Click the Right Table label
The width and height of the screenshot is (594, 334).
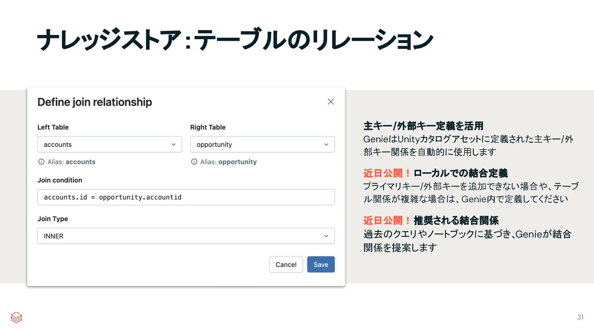(208, 127)
